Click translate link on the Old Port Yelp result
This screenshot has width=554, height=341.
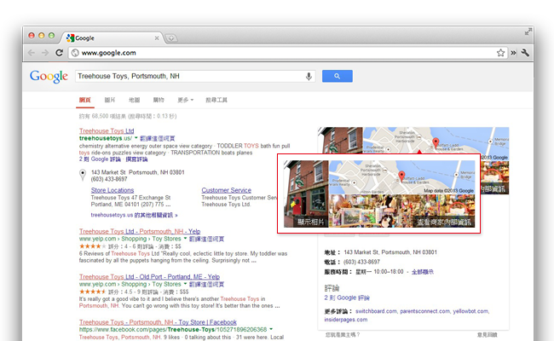[x=207, y=284]
